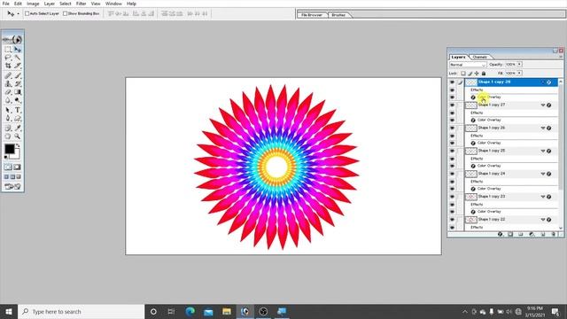Switch to the Channels tab
Image resolution: width=567 pixels, height=319 pixels.
[x=480, y=57]
